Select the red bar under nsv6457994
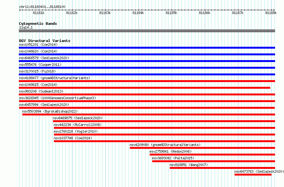Image resolution: width=284 pixels, height=187 pixels. coord(147,108)
